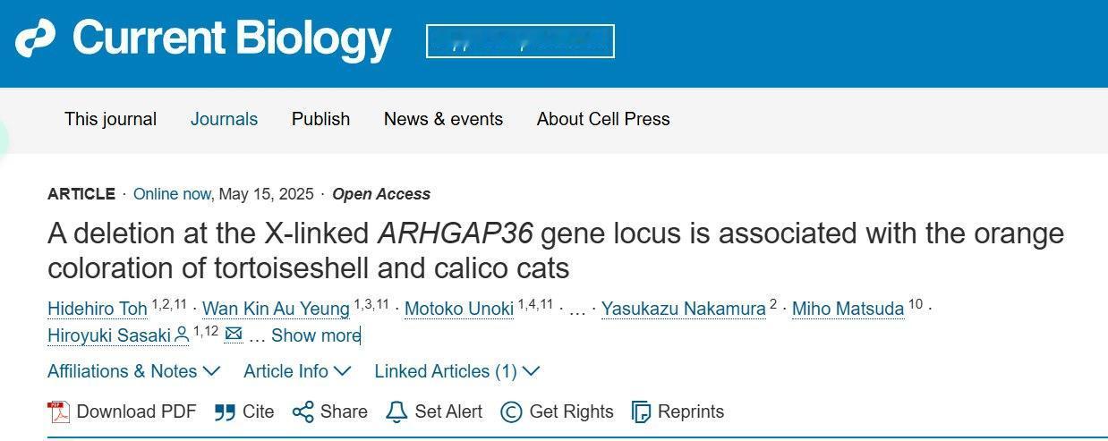Expand Linked Articles (1) dropdown
Viewport: 1108px width, 441px height.
(456, 371)
